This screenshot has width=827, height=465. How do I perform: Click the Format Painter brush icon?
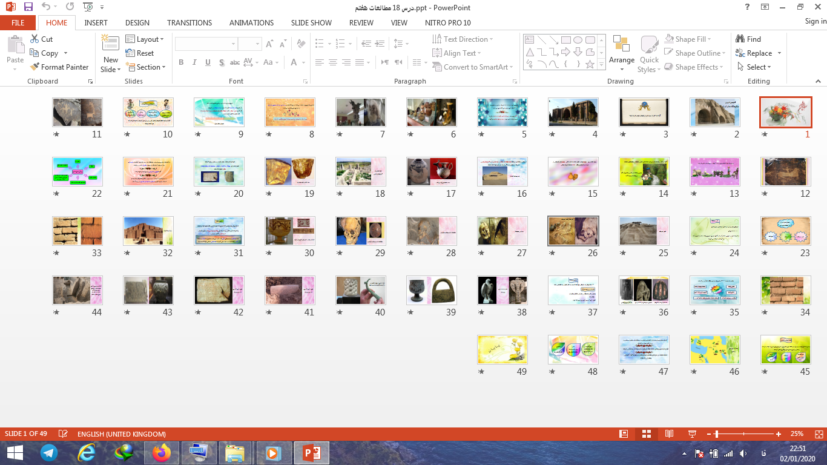(x=35, y=67)
